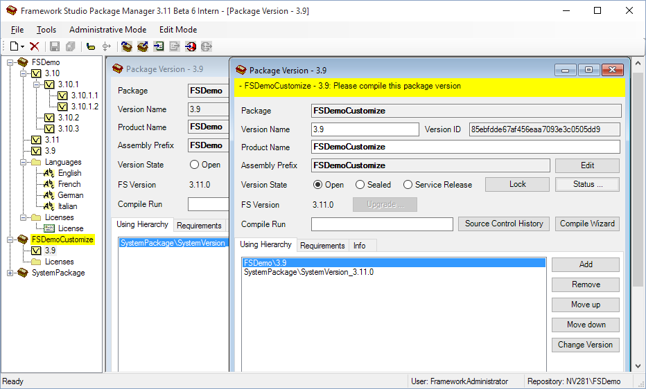
Task: Collapse the 3.10 version tree node
Action: point(24,73)
